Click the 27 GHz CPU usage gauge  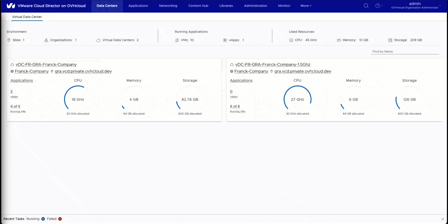point(297,99)
